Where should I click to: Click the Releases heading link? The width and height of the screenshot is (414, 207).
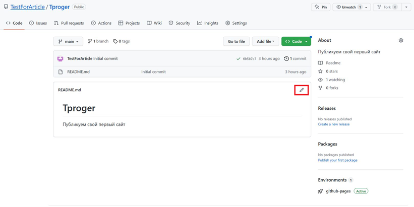(327, 108)
